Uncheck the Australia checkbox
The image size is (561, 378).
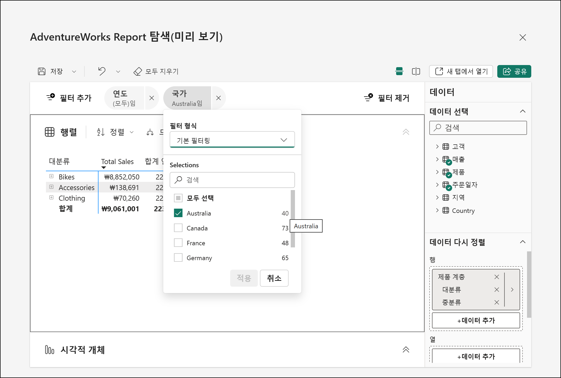(x=178, y=213)
